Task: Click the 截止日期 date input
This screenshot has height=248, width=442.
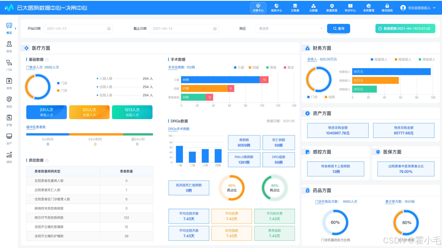Action: 184,29
